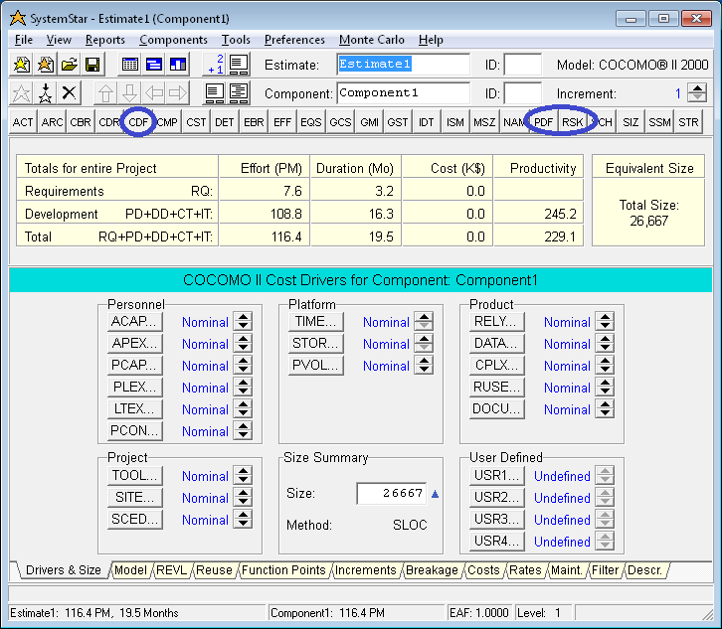This screenshot has width=722, height=629.
Task: Click the Estimate name input field
Action: tap(404, 65)
